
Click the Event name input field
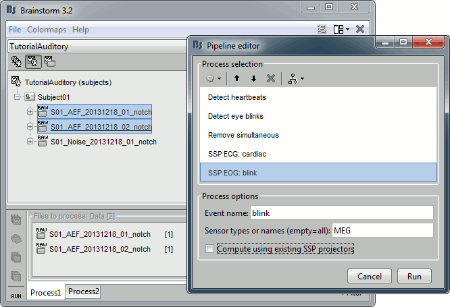[x=341, y=213]
